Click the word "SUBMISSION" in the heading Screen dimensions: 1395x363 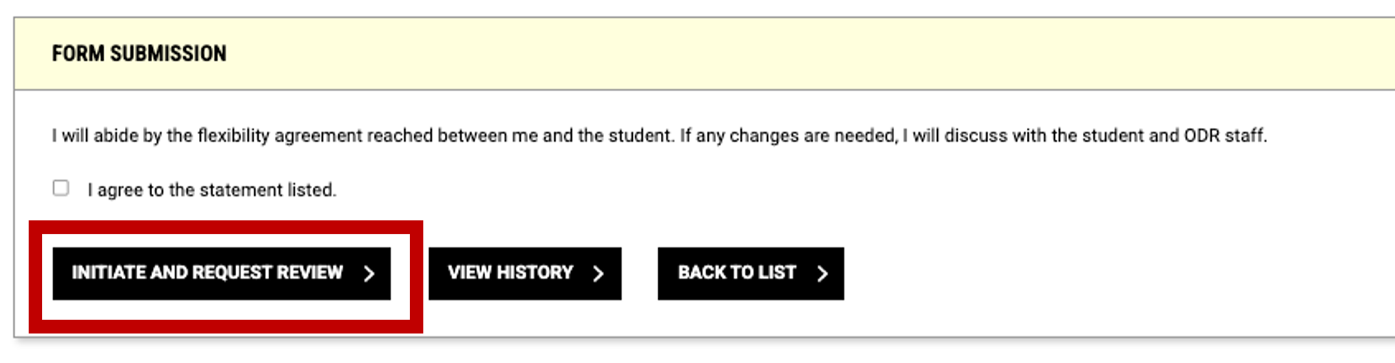pyautogui.click(x=168, y=53)
